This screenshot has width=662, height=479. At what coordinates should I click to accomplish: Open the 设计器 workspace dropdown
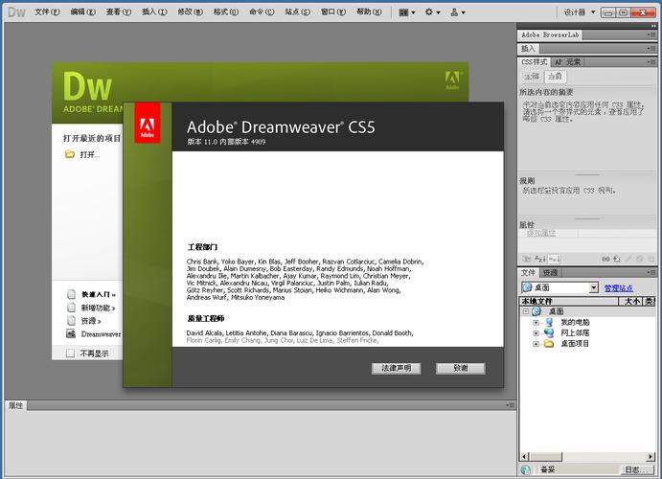click(x=580, y=12)
